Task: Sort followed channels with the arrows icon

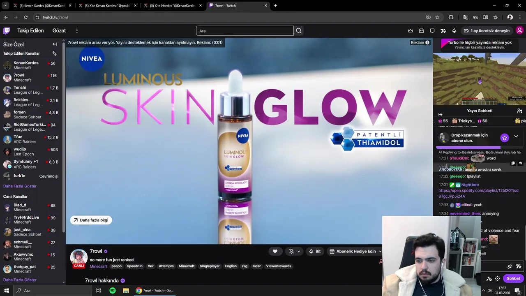Action: pos(54,53)
